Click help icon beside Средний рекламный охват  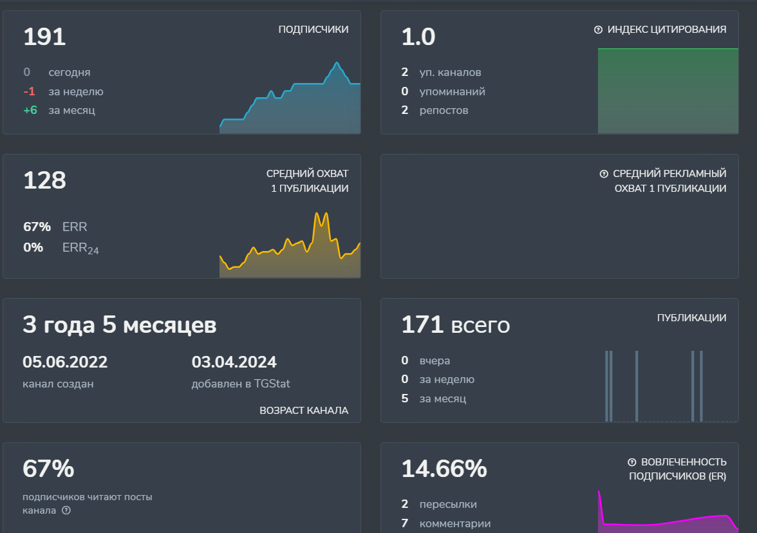pyautogui.click(x=604, y=174)
